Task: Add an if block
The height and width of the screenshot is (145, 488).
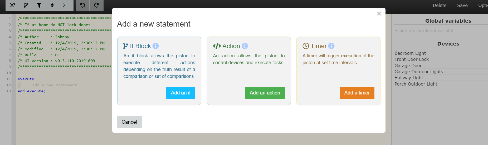Action: tap(181, 93)
